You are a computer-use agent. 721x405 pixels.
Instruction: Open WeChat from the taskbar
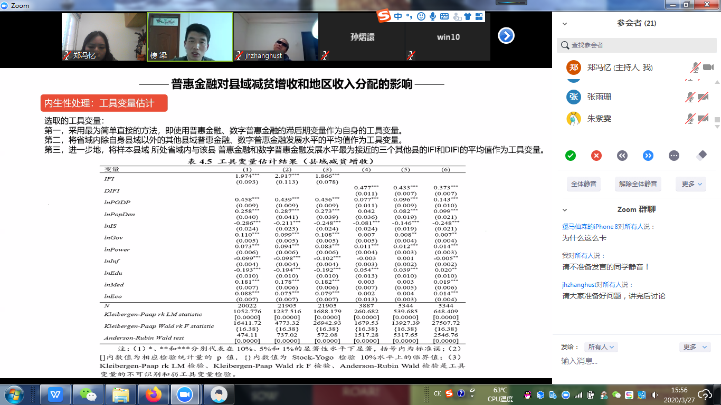[88, 394]
